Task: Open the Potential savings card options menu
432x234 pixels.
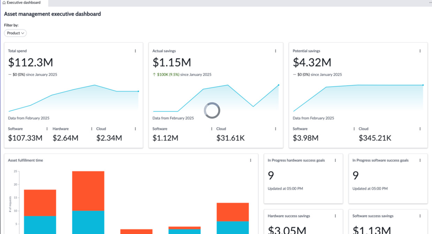Action: pyautogui.click(x=420, y=51)
